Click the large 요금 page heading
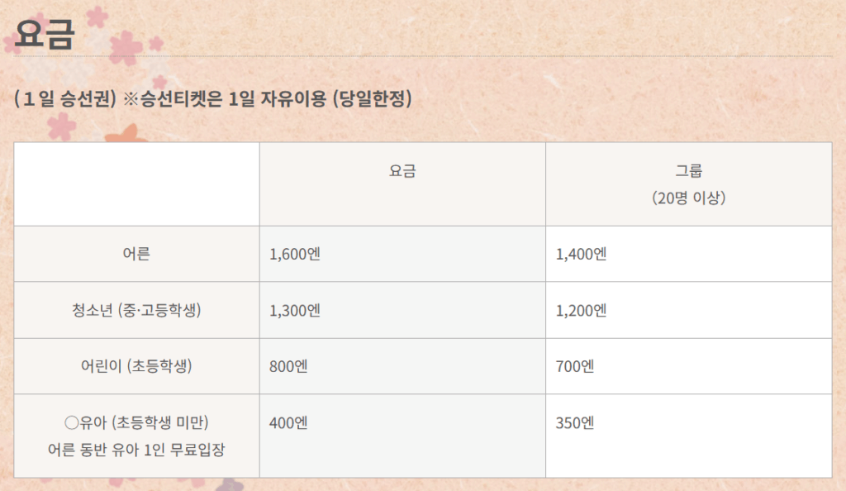The image size is (846, 491). pyautogui.click(x=45, y=33)
